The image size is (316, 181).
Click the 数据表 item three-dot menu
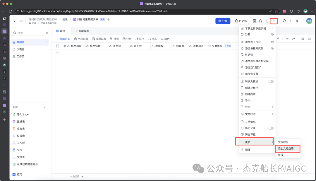click(46, 42)
